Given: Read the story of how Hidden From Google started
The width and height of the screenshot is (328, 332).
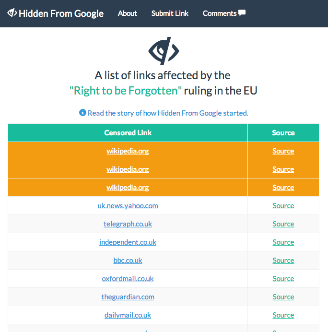Looking at the screenshot, I should pos(168,113).
